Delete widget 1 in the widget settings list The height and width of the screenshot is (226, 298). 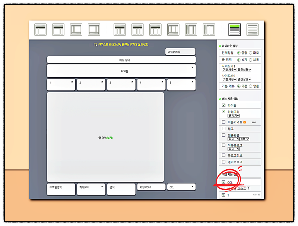[259, 195]
